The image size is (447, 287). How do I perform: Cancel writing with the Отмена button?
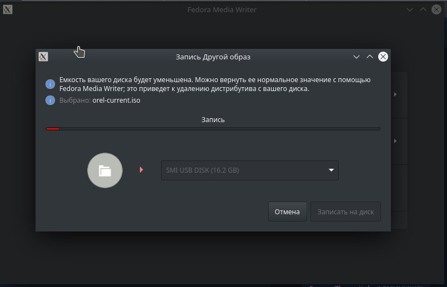pos(288,212)
